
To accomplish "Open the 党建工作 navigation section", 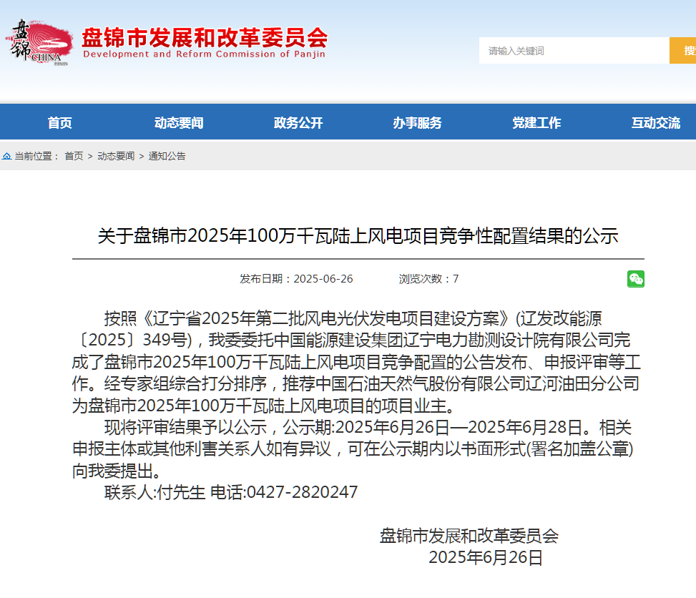I will coord(536,123).
